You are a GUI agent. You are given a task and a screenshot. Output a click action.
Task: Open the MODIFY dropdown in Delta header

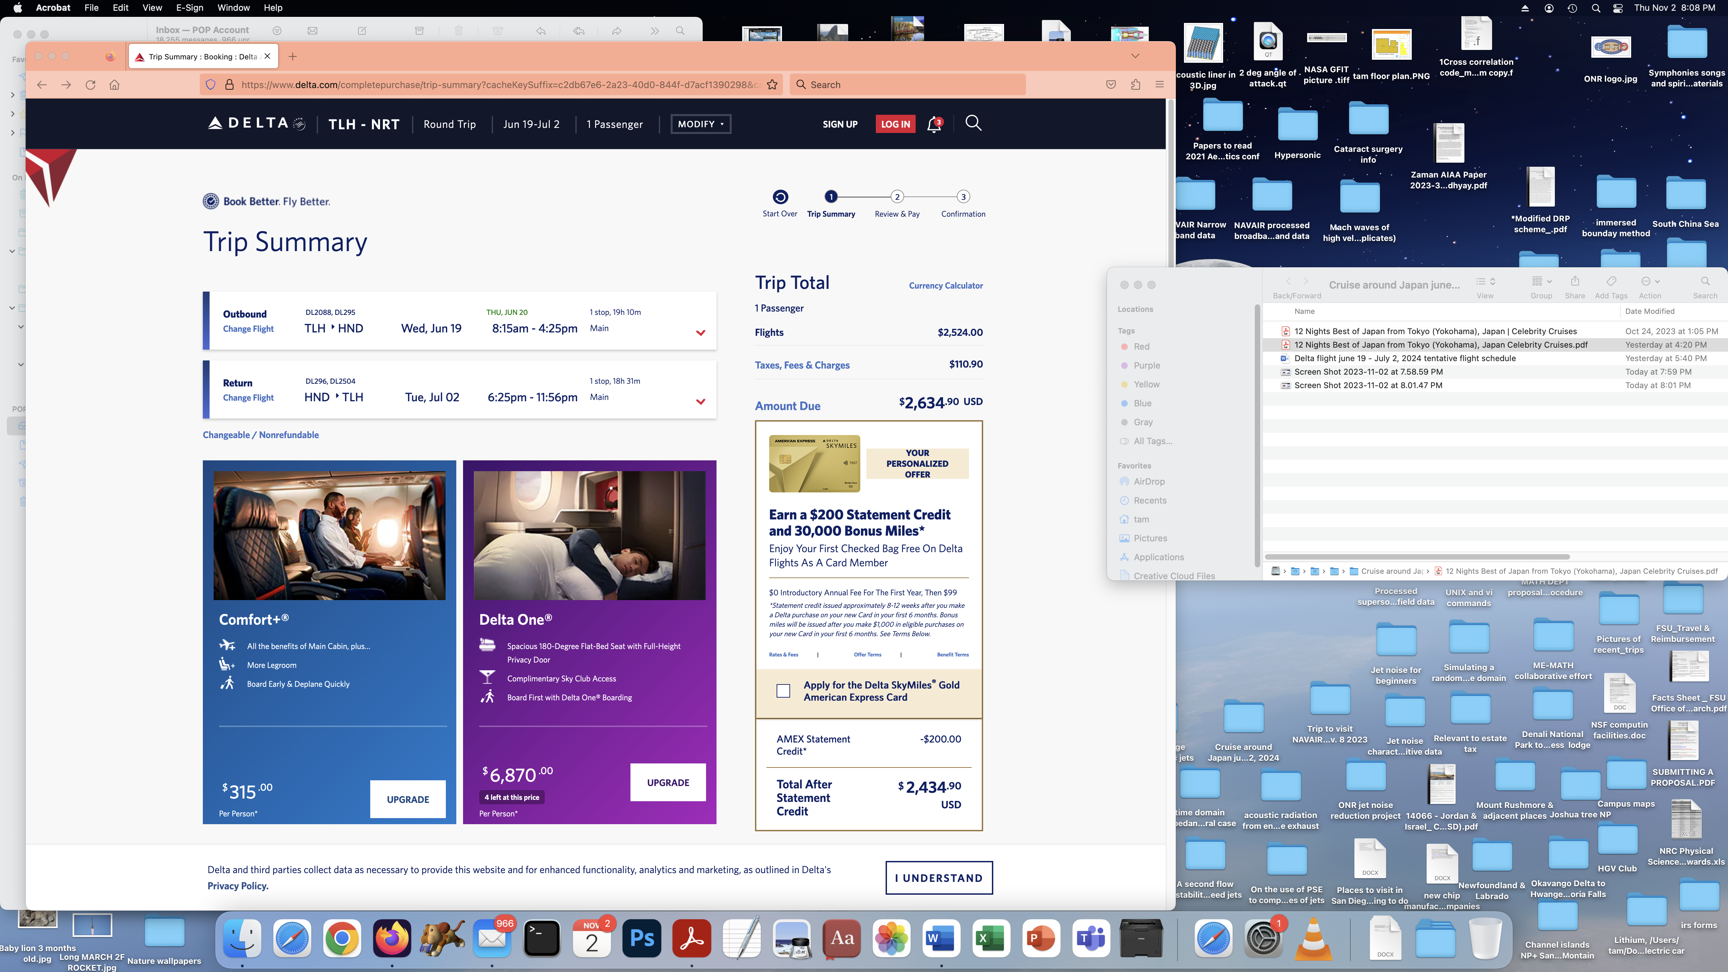click(700, 124)
